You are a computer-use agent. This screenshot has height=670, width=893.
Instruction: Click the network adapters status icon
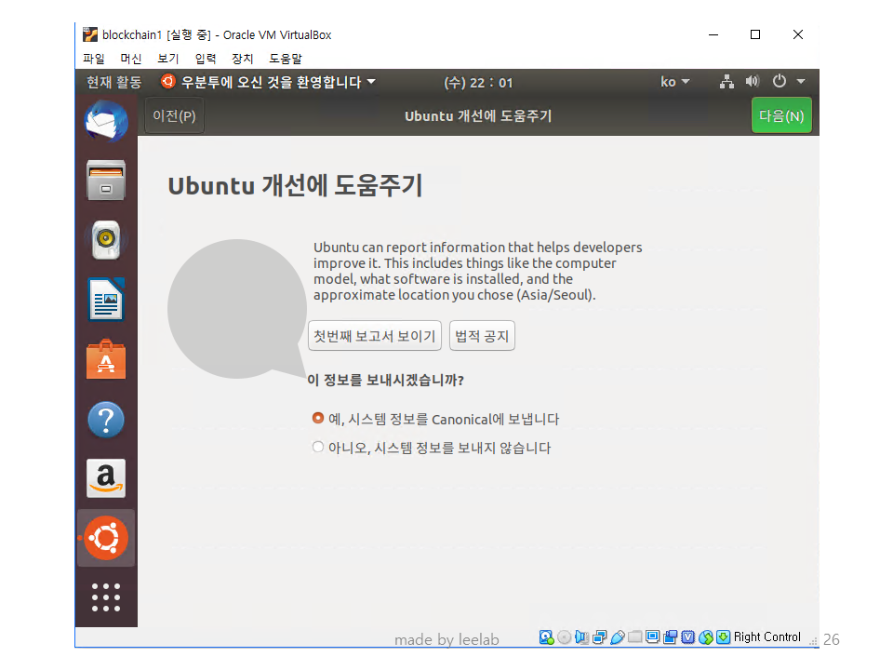pos(599,637)
